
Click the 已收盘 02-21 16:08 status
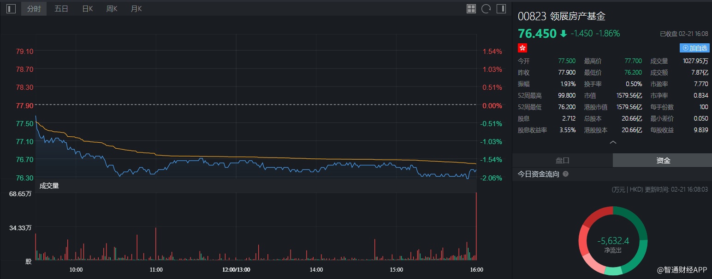[x=684, y=34]
